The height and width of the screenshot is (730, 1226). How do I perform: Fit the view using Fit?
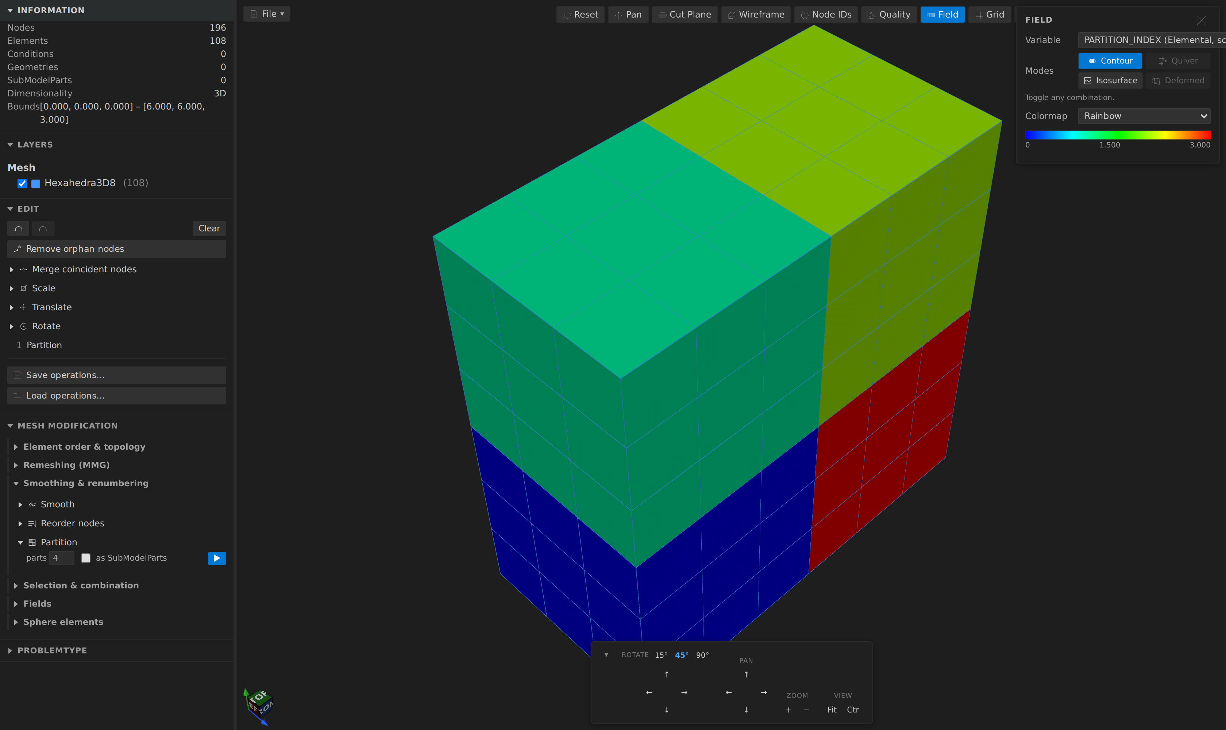point(832,709)
